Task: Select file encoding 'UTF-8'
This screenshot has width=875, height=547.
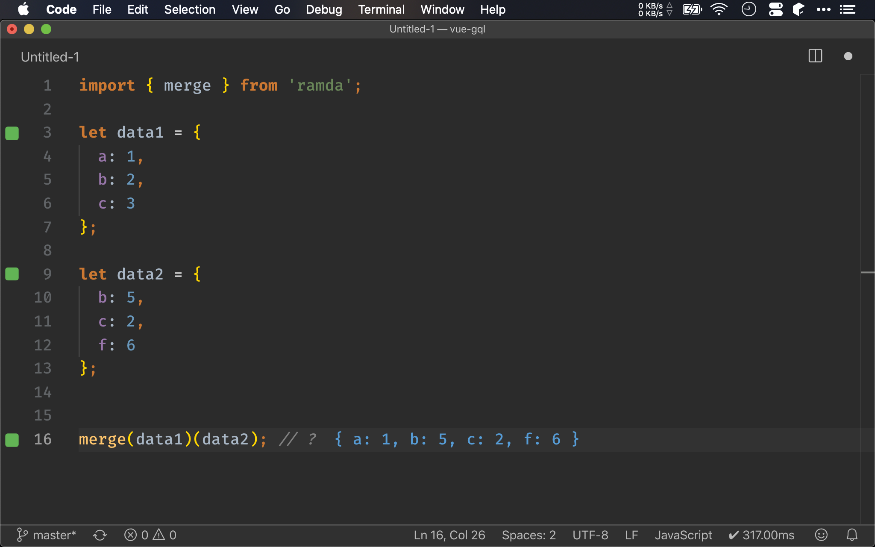Action: [590, 535]
